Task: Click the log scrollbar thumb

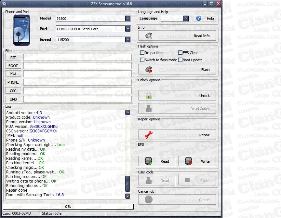Action: (127, 184)
